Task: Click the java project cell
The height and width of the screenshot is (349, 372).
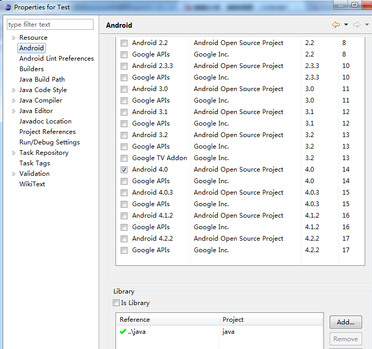Action: tap(228, 332)
